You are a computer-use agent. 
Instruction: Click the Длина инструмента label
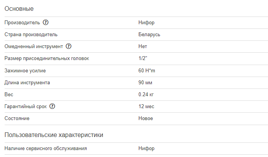tap(27, 83)
